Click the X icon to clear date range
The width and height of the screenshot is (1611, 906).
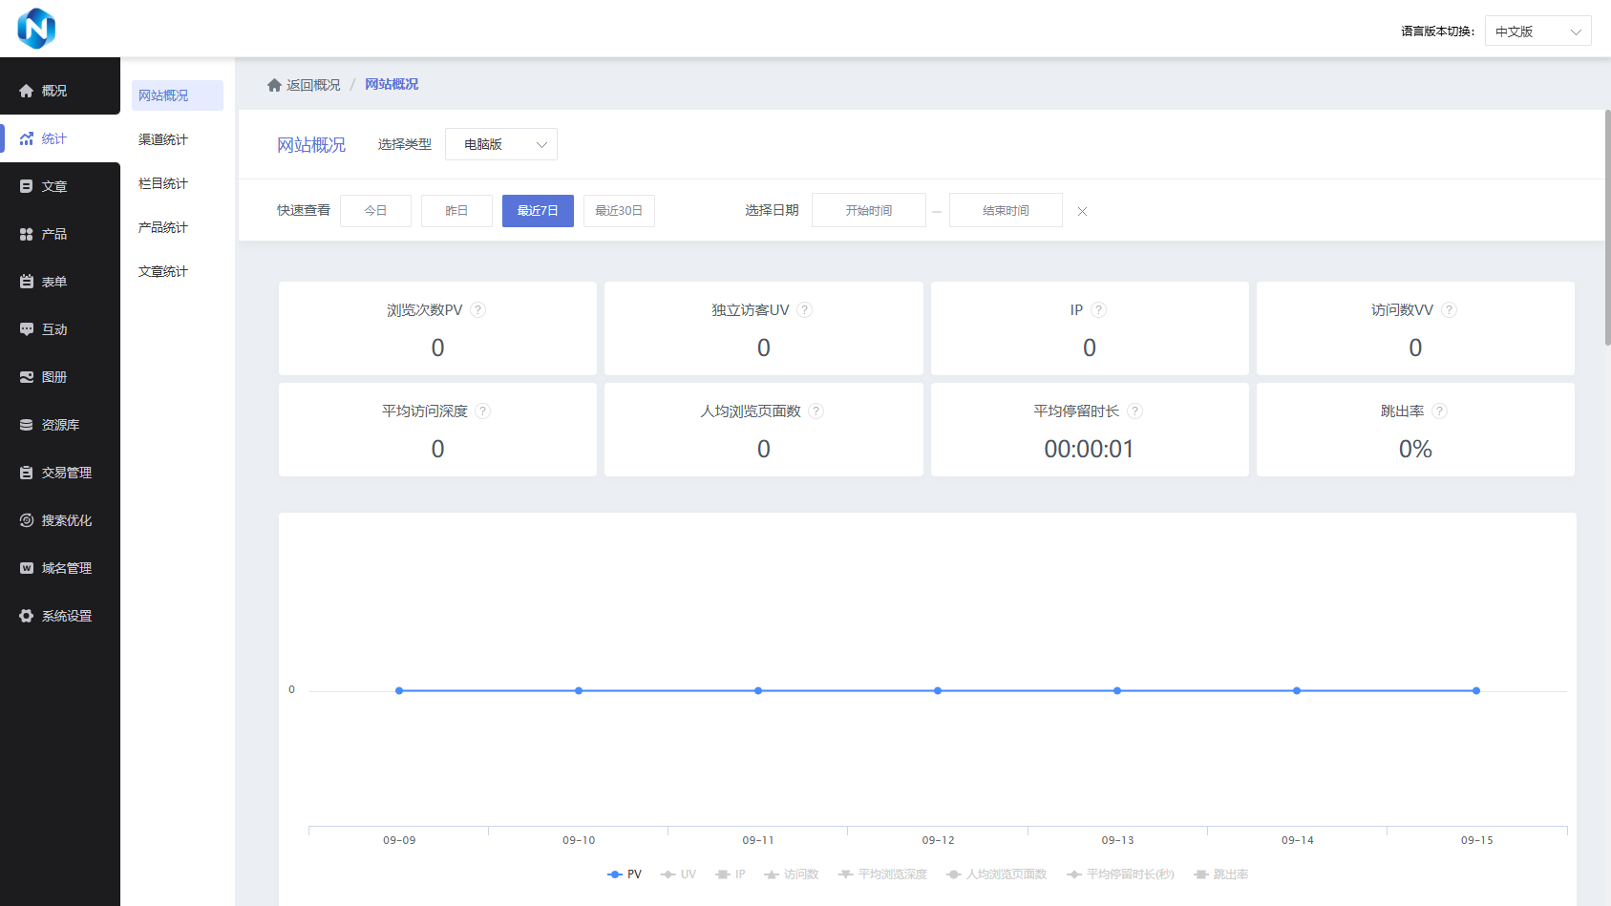coord(1082,212)
